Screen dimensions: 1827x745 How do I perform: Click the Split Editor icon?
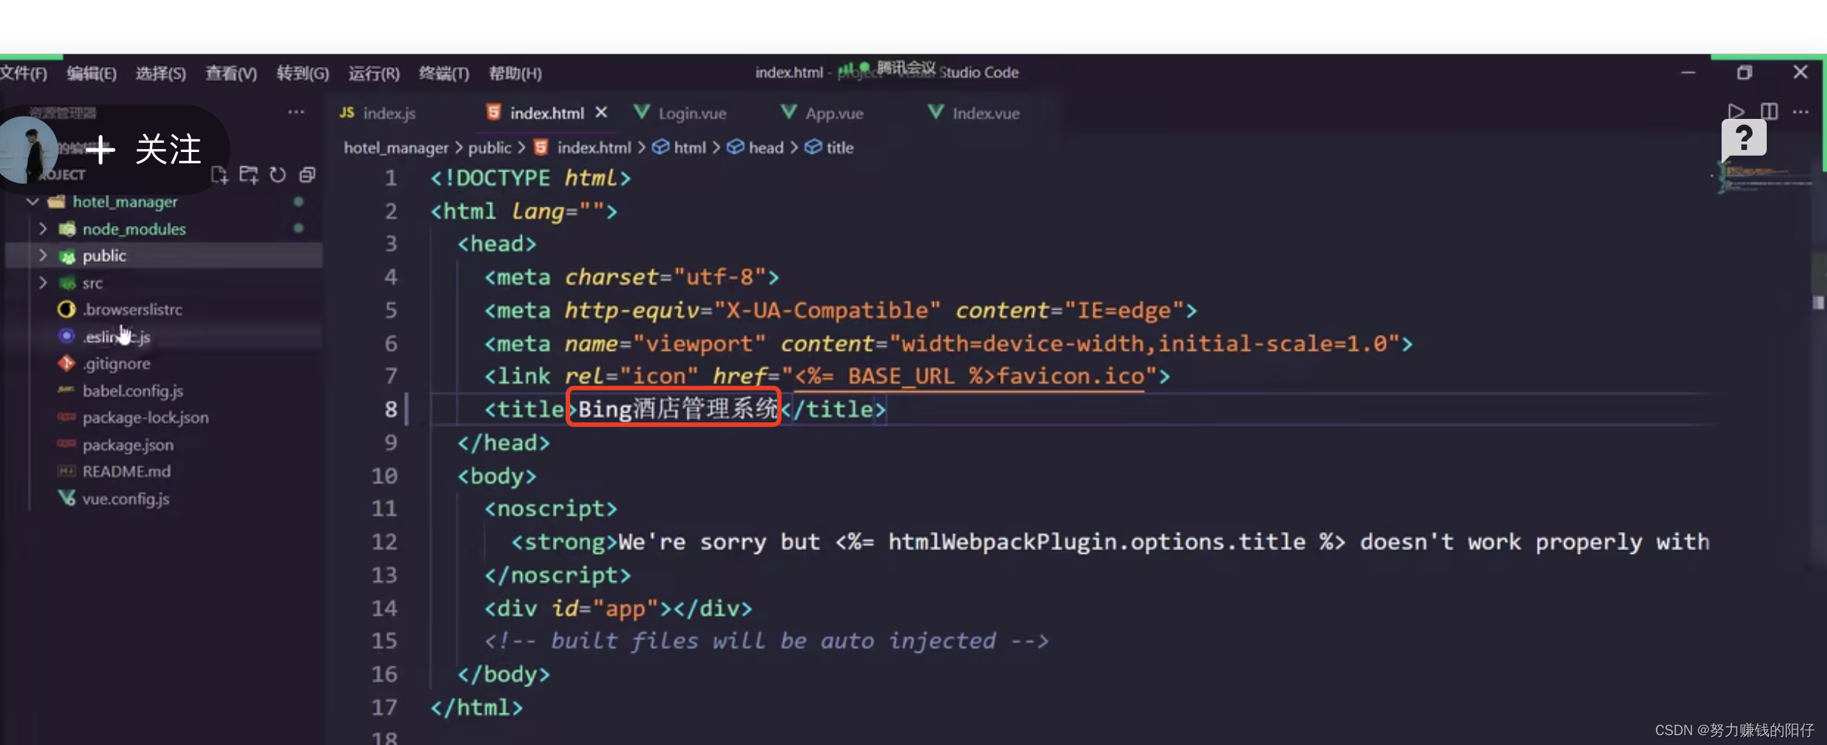(1769, 111)
